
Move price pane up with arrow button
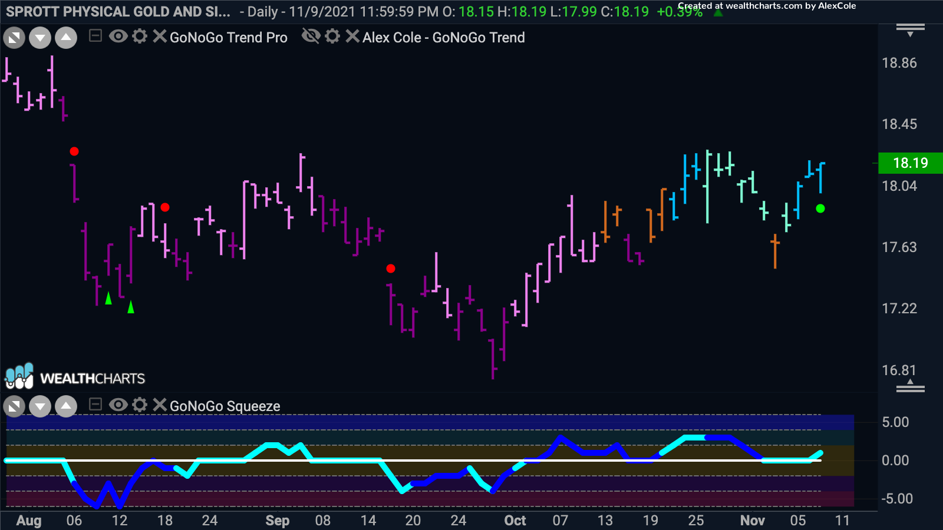[66, 38]
